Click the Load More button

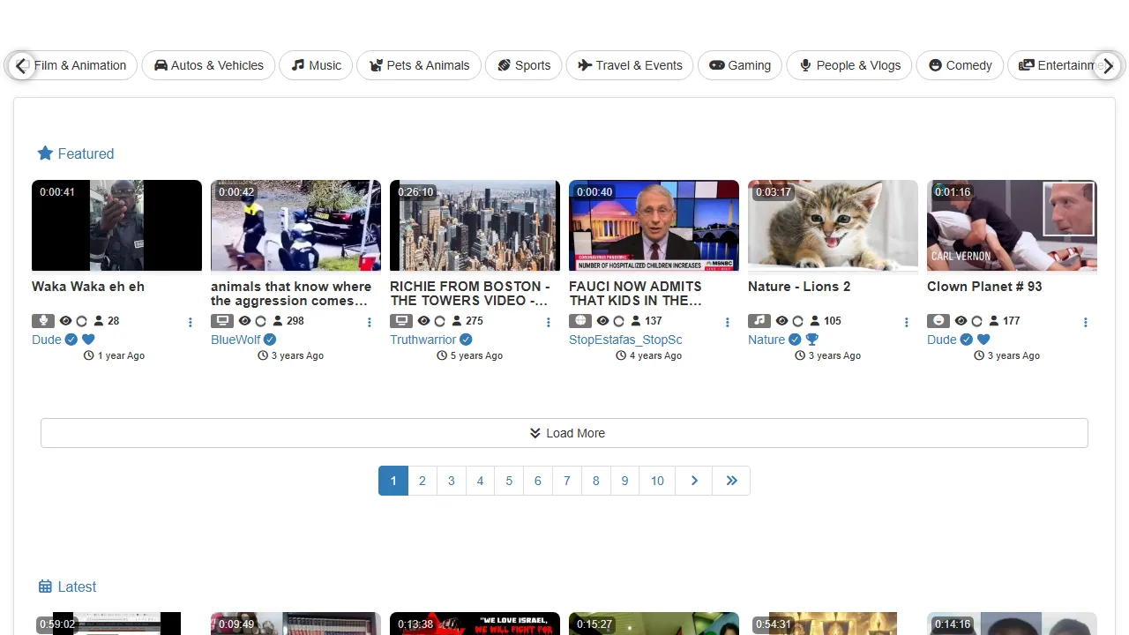[566, 433]
